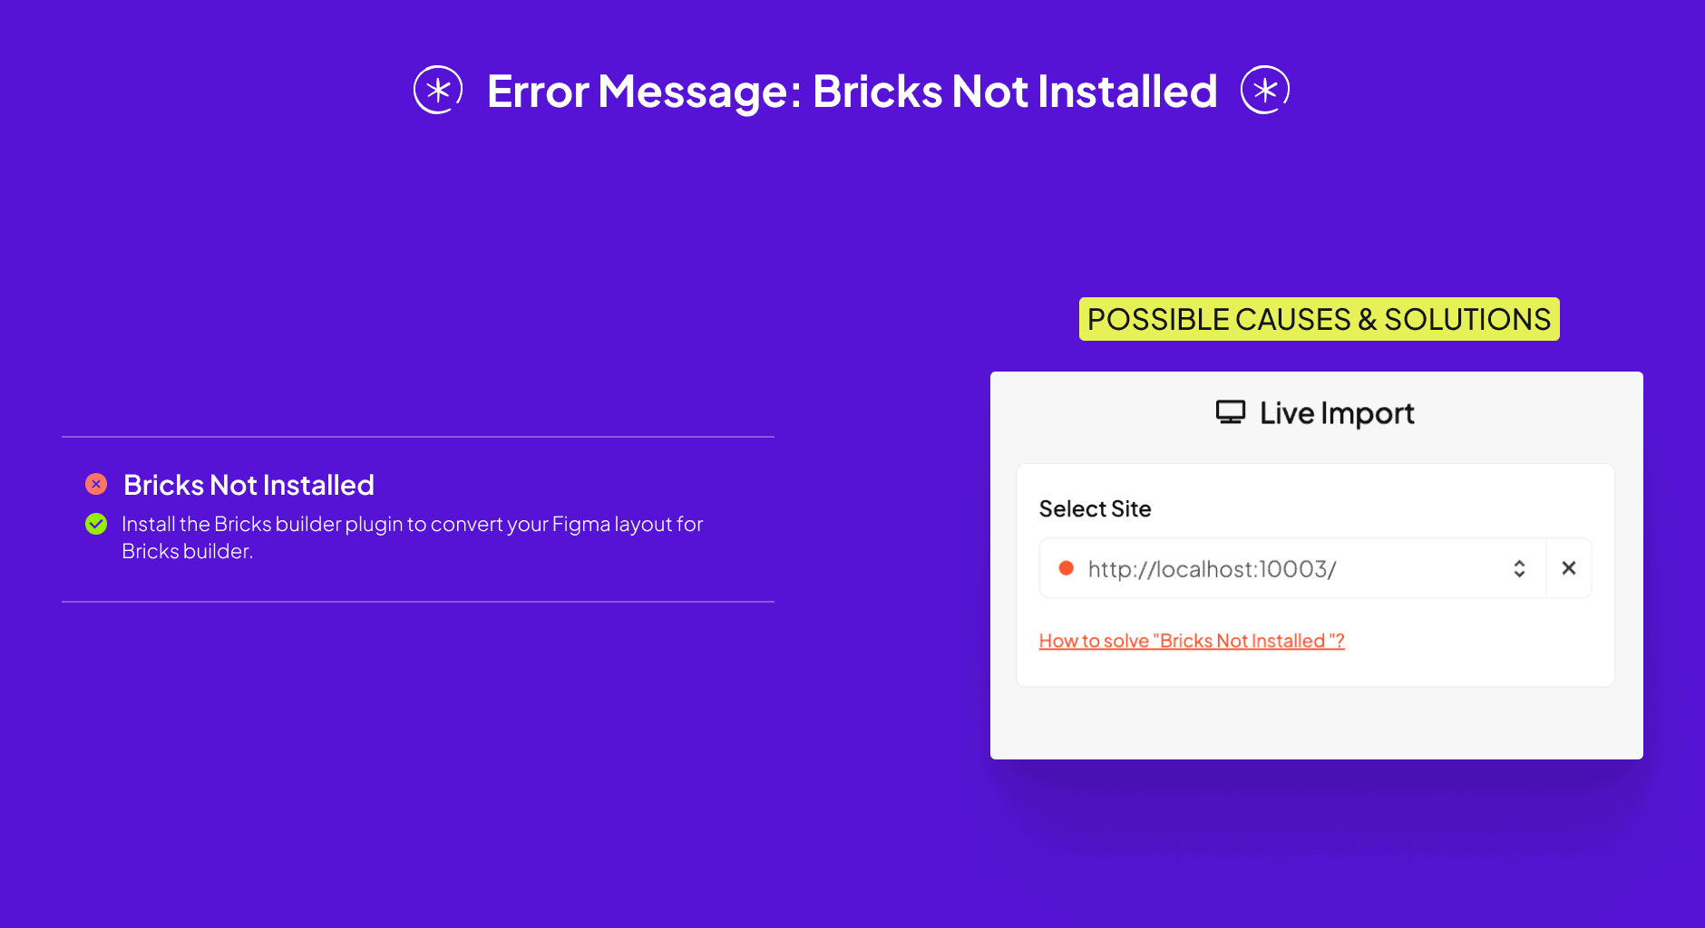The width and height of the screenshot is (1705, 928).
Task: Click the up-down chevron on the site selector
Action: (x=1520, y=568)
